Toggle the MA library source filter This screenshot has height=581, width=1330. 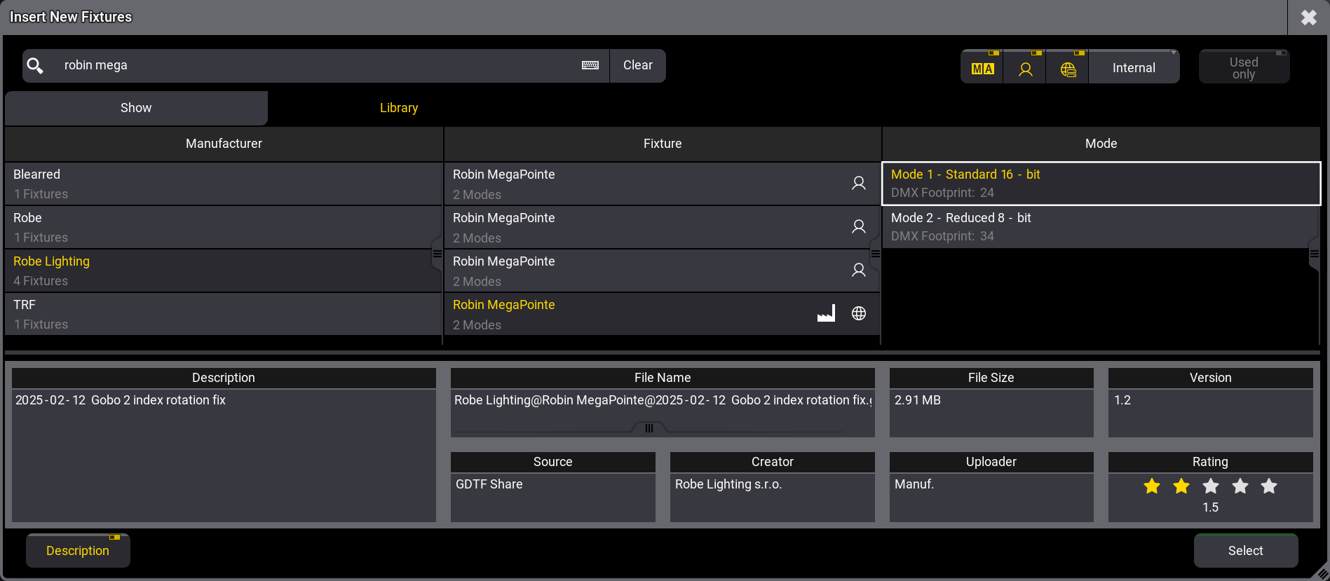(982, 68)
